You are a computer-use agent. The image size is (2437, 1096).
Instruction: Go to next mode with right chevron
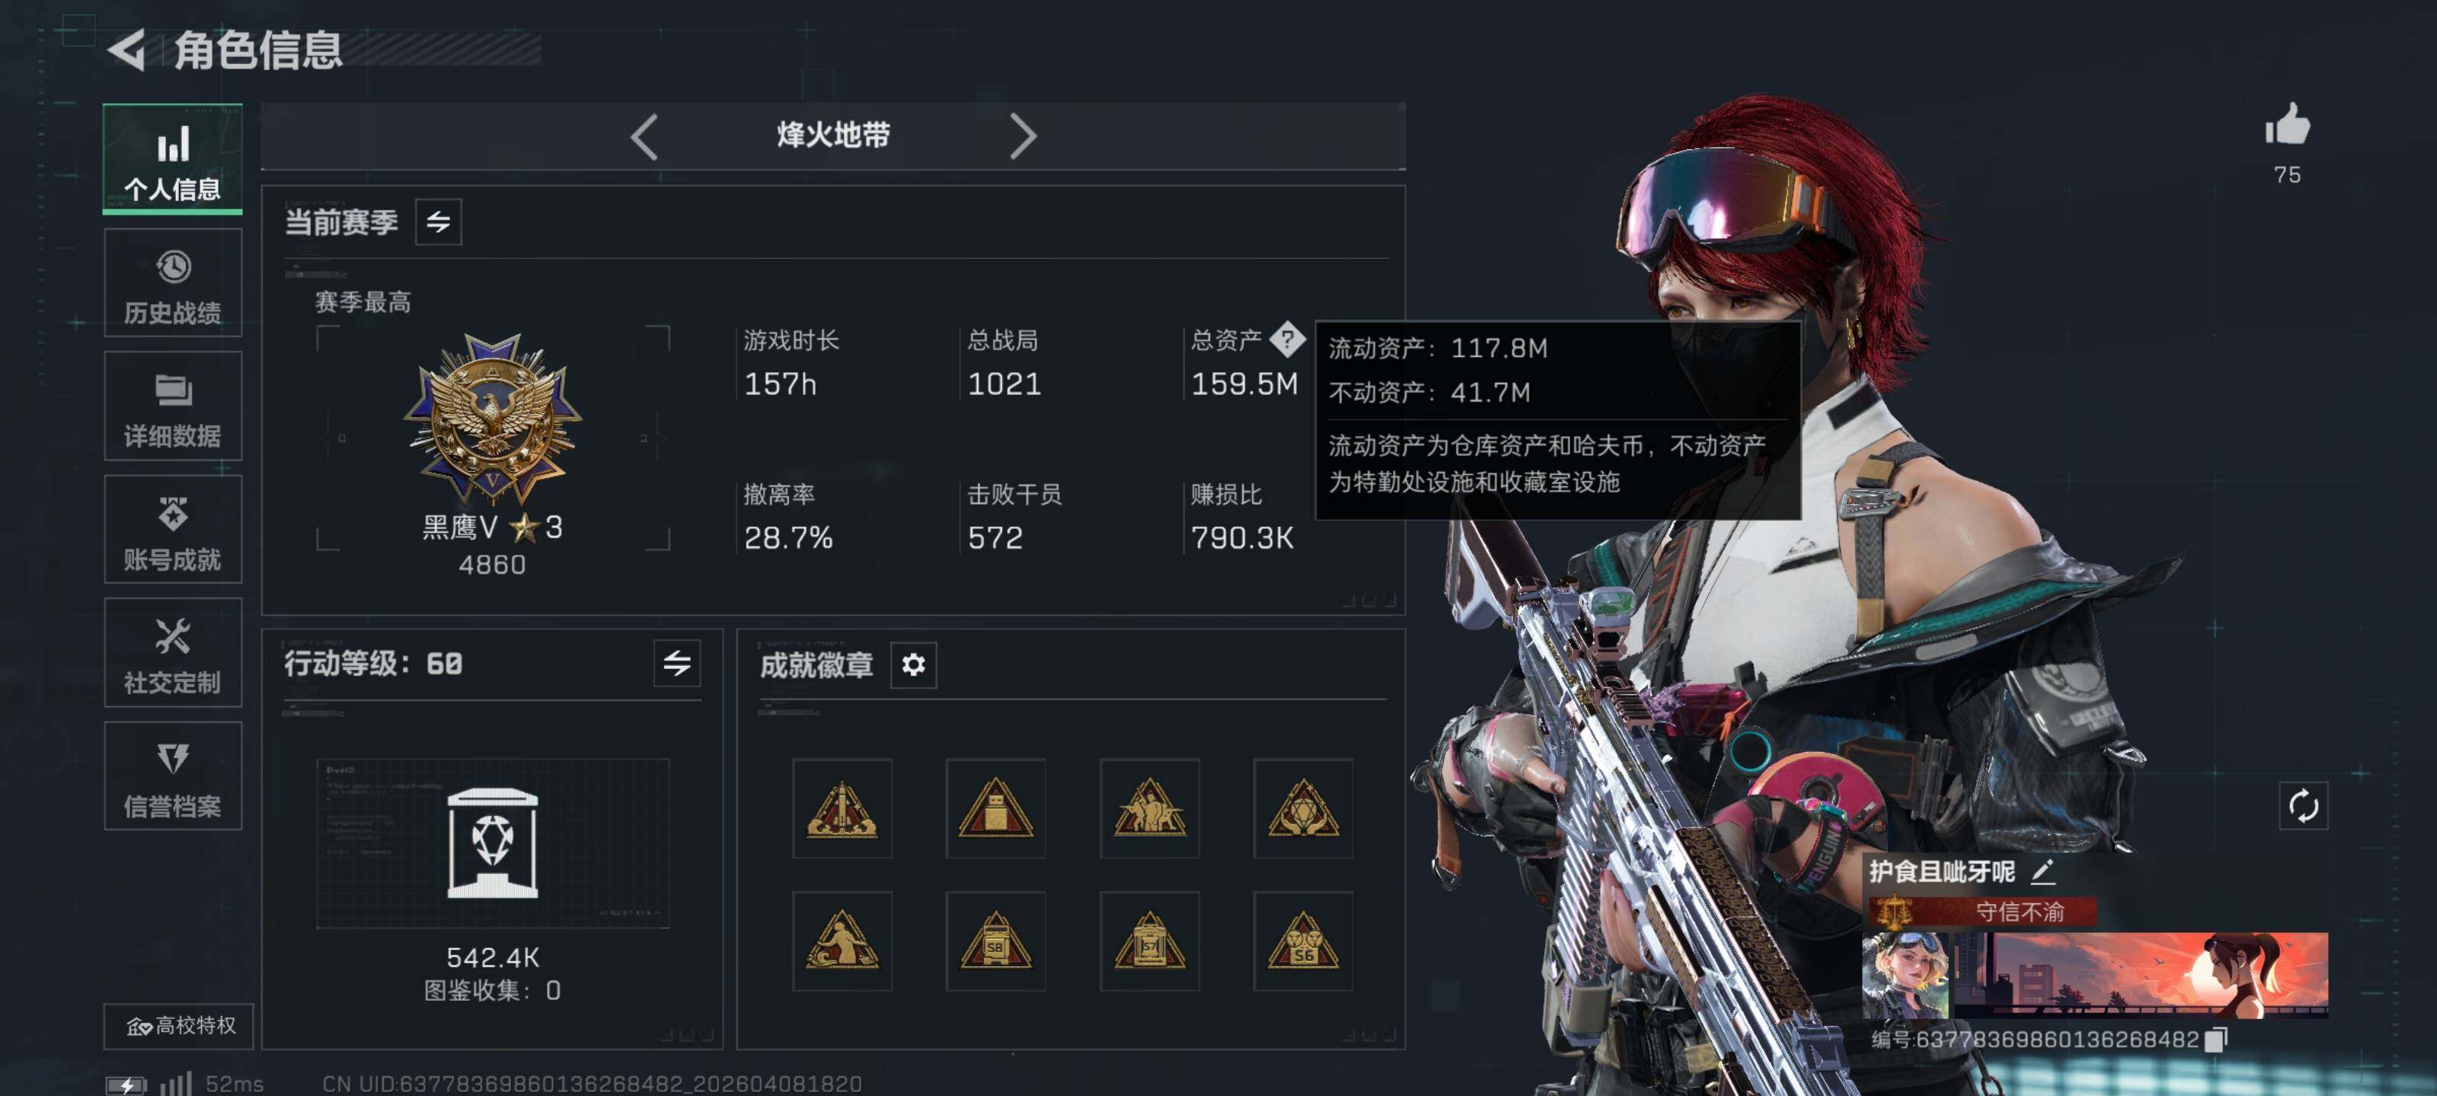click(1022, 136)
